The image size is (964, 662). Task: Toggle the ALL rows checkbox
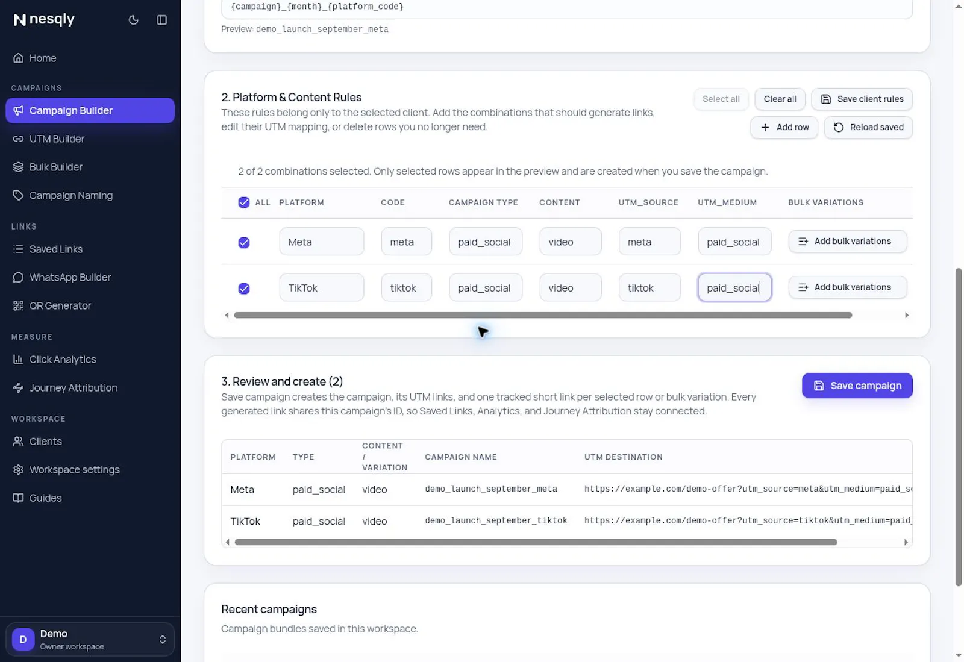point(244,202)
